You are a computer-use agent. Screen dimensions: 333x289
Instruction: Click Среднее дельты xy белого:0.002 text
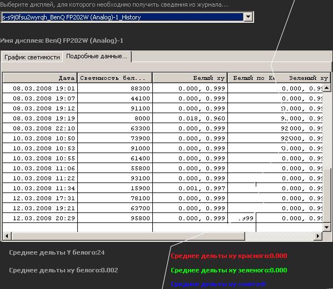tap(63, 270)
